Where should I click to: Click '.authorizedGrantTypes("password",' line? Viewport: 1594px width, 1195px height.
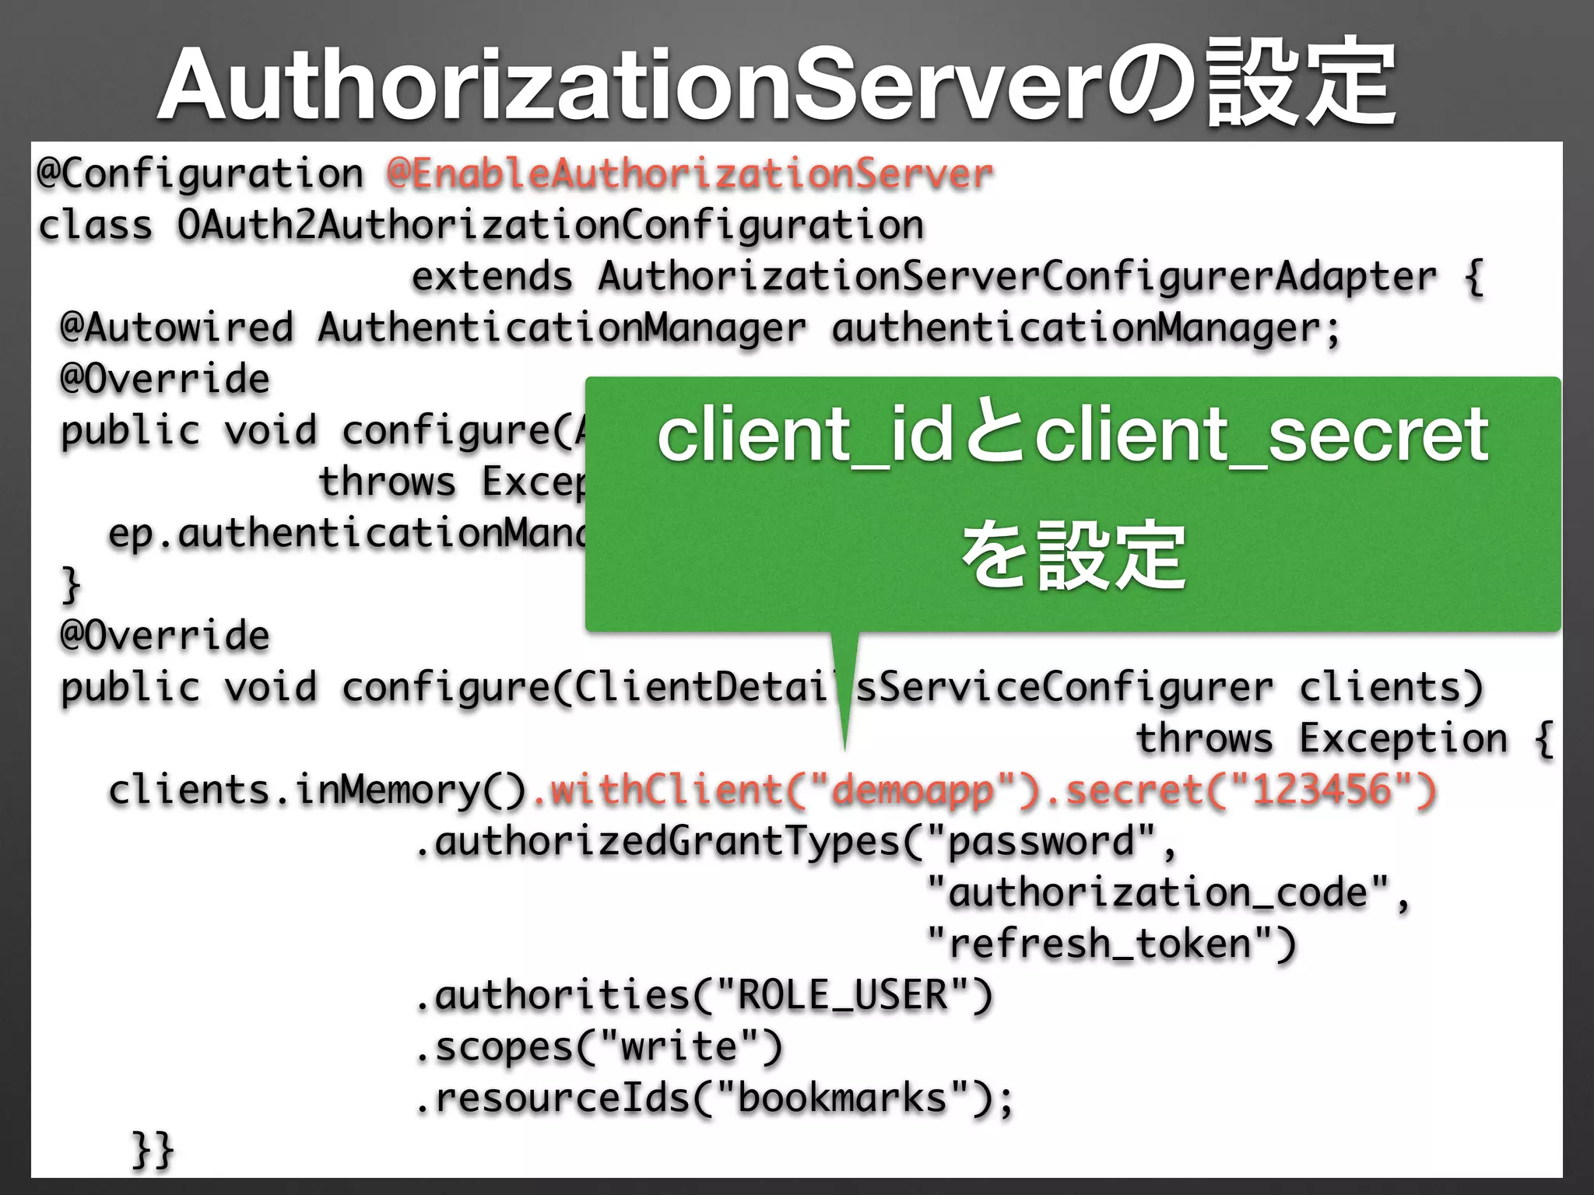click(795, 842)
